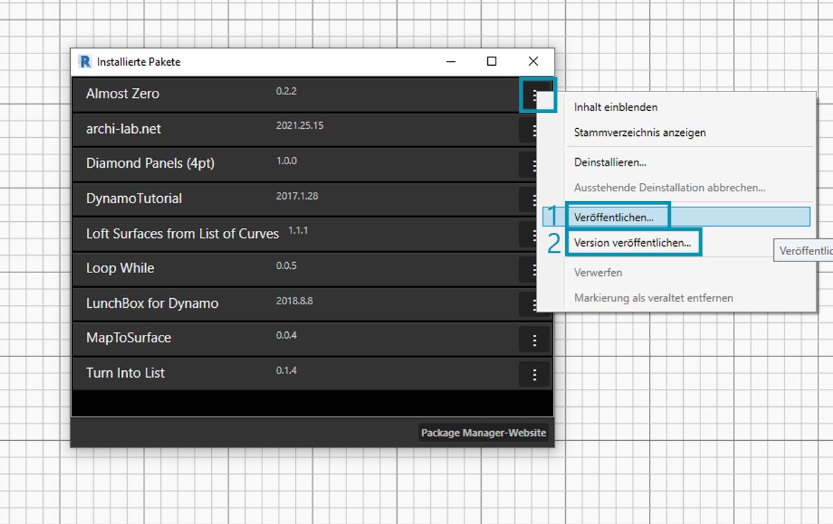The height and width of the screenshot is (524, 833).
Task: Open the Package Manager-Website link
Action: click(x=484, y=433)
